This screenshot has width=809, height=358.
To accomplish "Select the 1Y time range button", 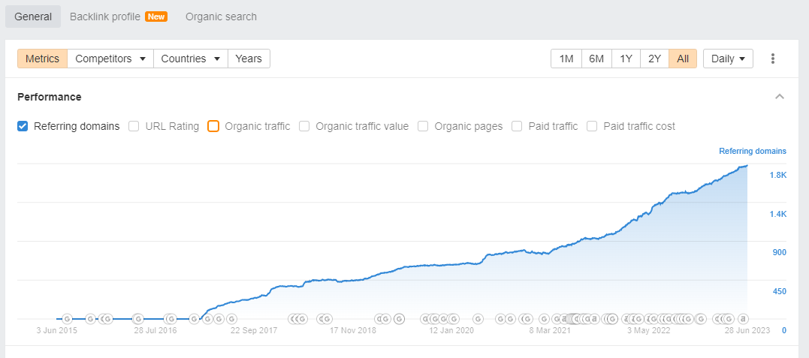I will pos(626,59).
